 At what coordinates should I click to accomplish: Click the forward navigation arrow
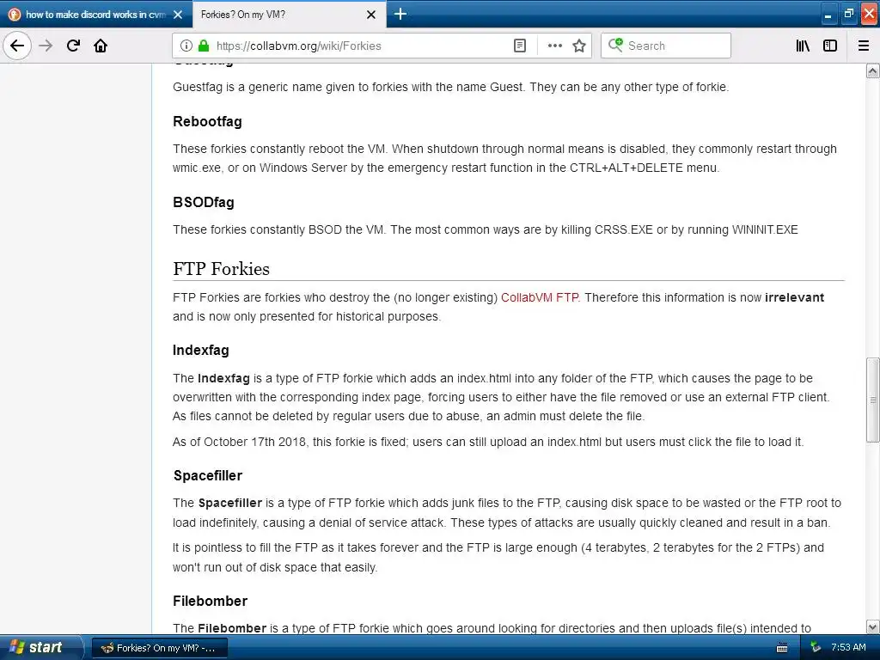pyautogui.click(x=46, y=46)
